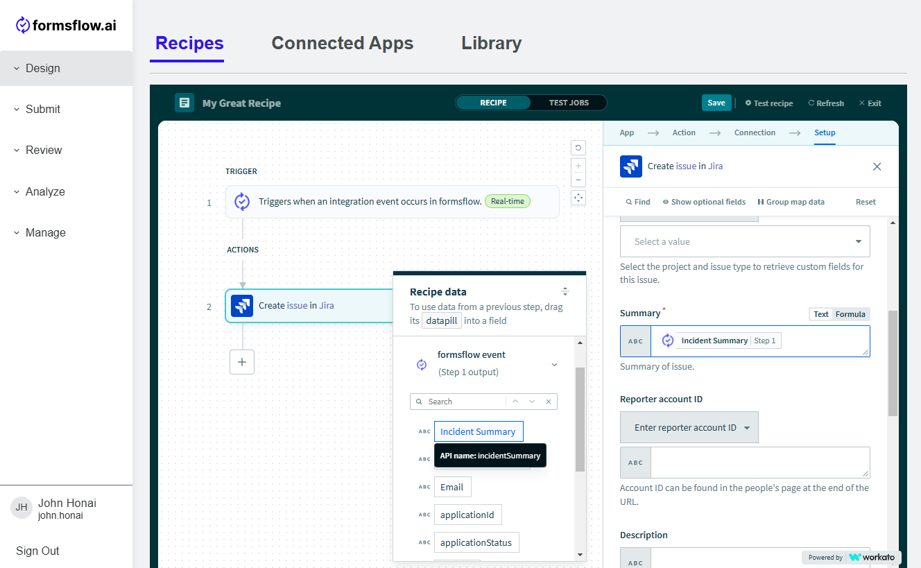Go to the Setup step tab
The image size is (921, 568).
coord(825,132)
